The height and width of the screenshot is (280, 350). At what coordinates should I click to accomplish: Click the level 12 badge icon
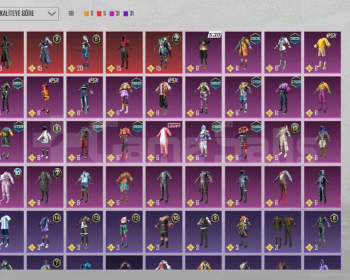pos(136,218)
